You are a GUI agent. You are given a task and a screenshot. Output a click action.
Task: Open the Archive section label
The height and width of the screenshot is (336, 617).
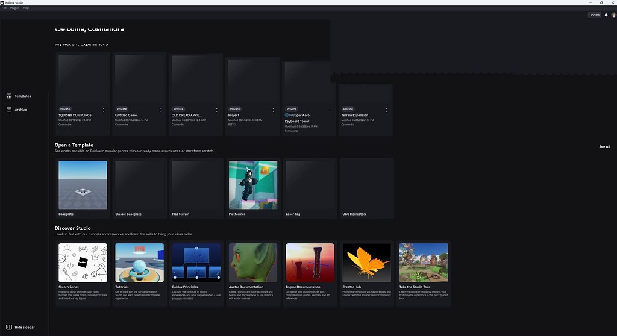pyautogui.click(x=21, y=110)
